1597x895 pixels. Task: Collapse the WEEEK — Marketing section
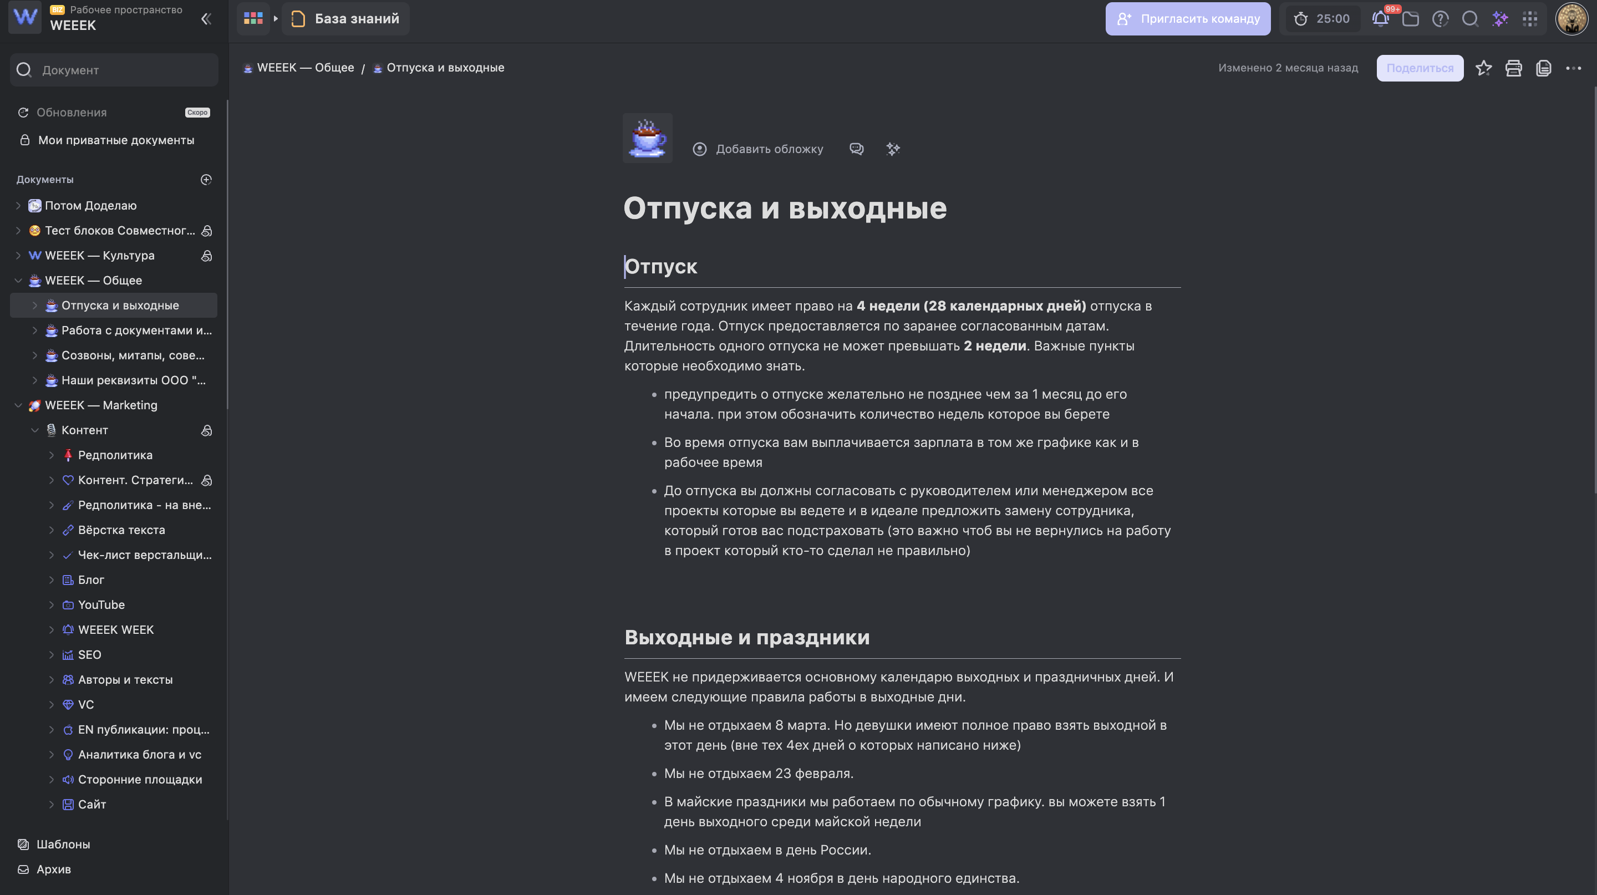pyautogui.click(x=18, y=405)
